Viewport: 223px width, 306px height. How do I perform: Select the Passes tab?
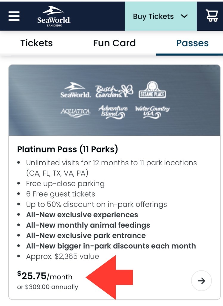[x=192, y=43]
